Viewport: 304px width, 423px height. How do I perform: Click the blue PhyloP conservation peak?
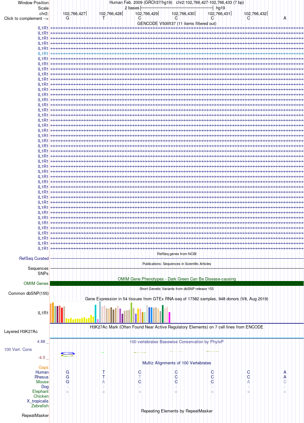tap(68, 353)
